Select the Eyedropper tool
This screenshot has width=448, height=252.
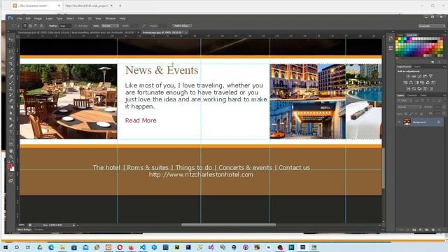point(11,69)
